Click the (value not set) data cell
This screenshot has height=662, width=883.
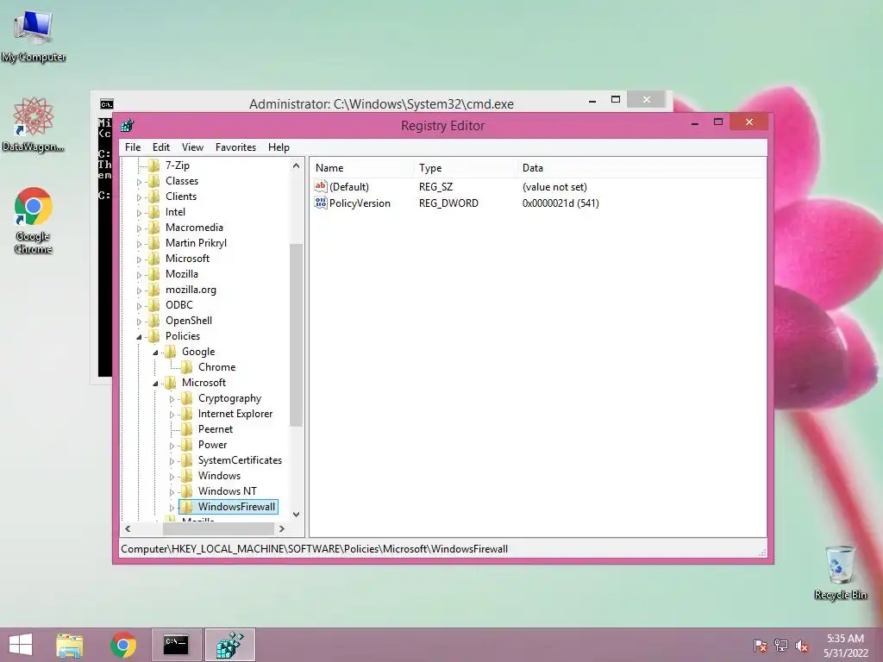554,187
